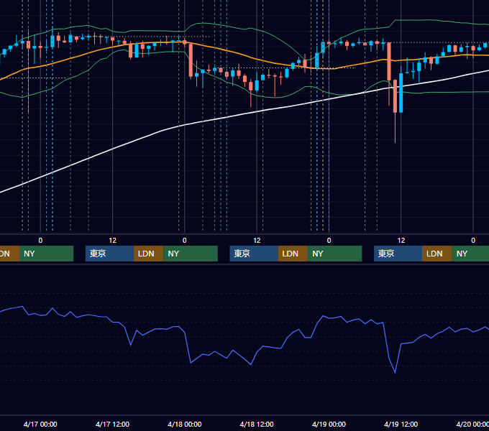Click the 4/19 00:00 date label
Screen dimensions: 489x431
pyautogui.click(x=329, y=424)
